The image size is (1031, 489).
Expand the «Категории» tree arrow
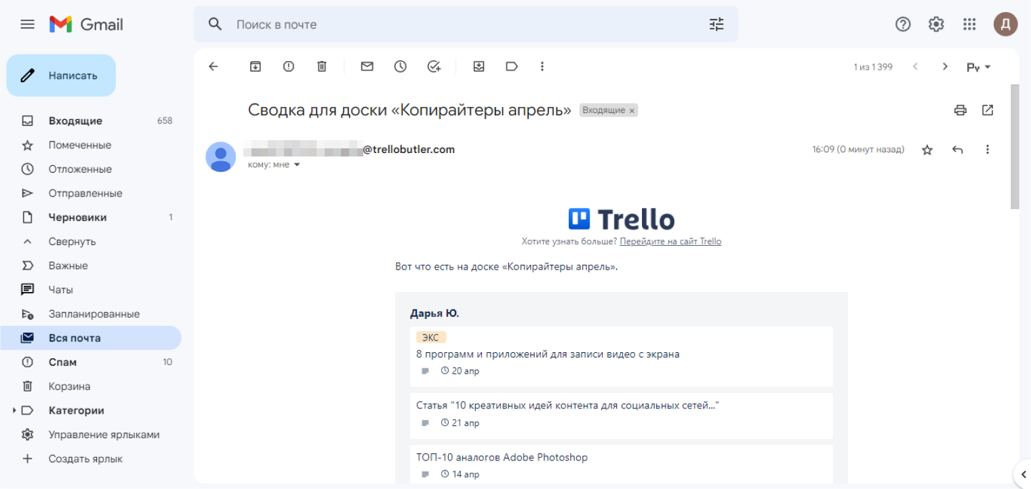pyautogui.click(x=14, y=410)
